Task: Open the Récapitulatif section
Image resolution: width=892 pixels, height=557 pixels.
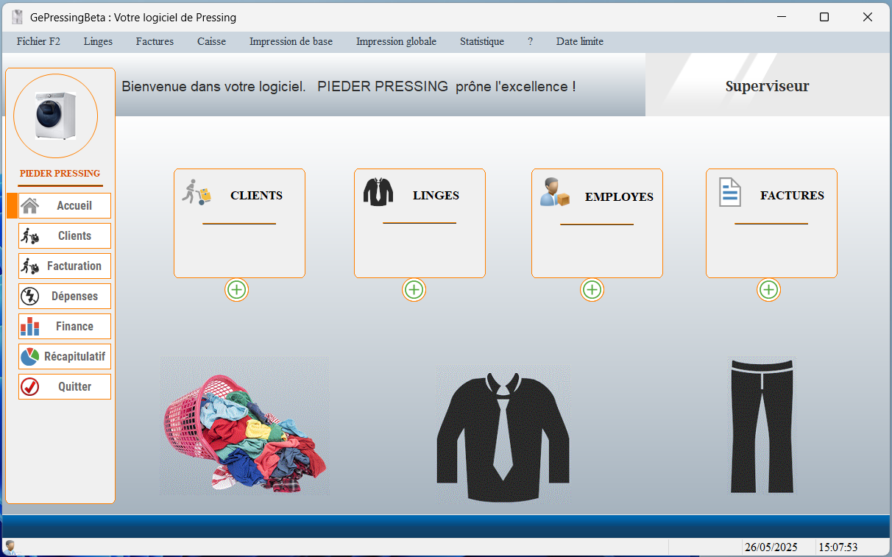Action: [x=65, y=357]
